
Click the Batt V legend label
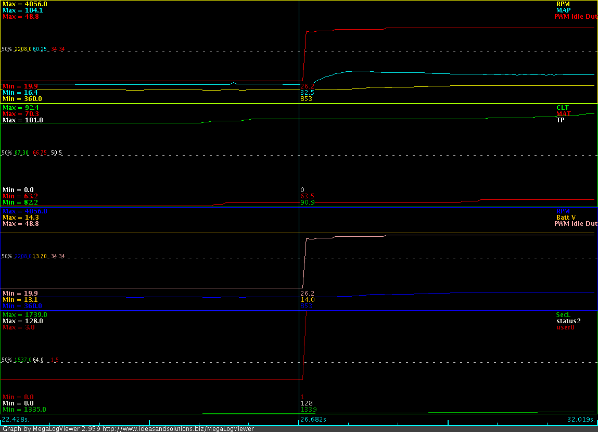pos(566,218)
